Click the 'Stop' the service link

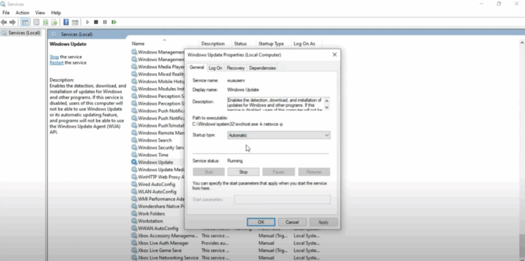pos(54,57)
